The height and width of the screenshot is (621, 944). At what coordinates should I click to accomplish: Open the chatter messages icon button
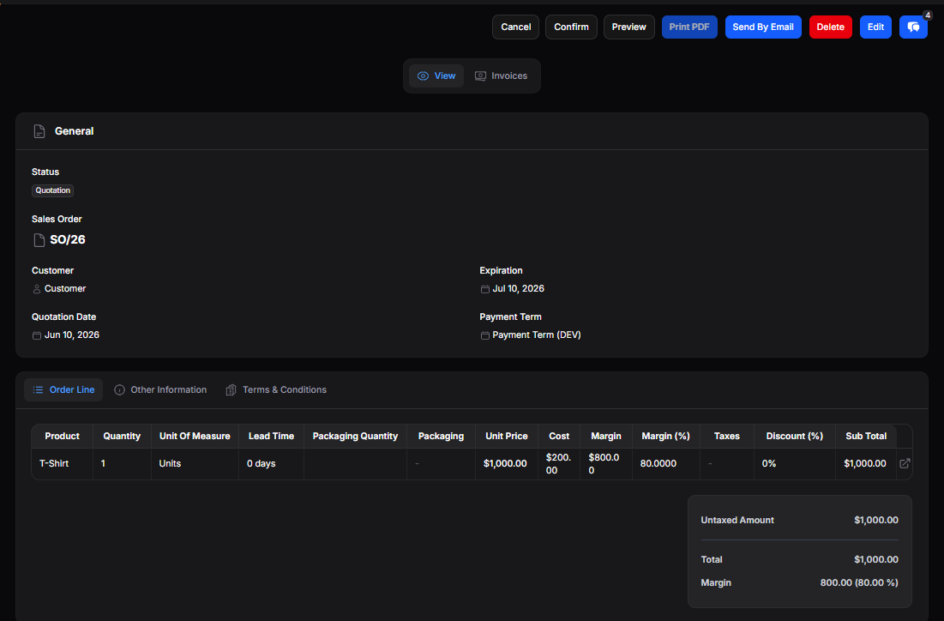tap(913, 27)
